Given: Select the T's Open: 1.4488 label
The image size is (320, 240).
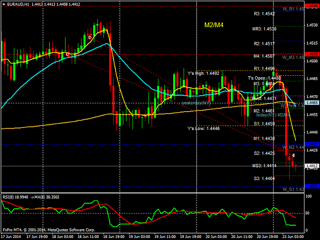Looking at the screenshot, I should [x=264, y=78].
